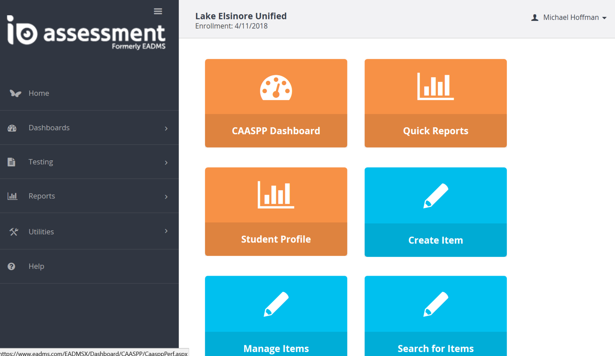
Task: Expand the Utilities submenu chevron
Action: (166, 231)
